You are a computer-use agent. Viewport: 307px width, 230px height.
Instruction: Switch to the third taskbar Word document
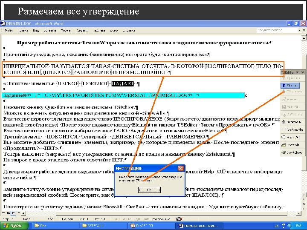[151, 226]
